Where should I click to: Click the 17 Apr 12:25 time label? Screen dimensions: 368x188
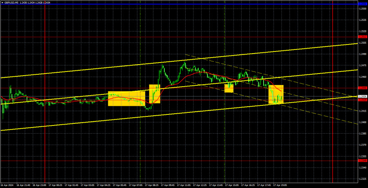tap(199, 185)
